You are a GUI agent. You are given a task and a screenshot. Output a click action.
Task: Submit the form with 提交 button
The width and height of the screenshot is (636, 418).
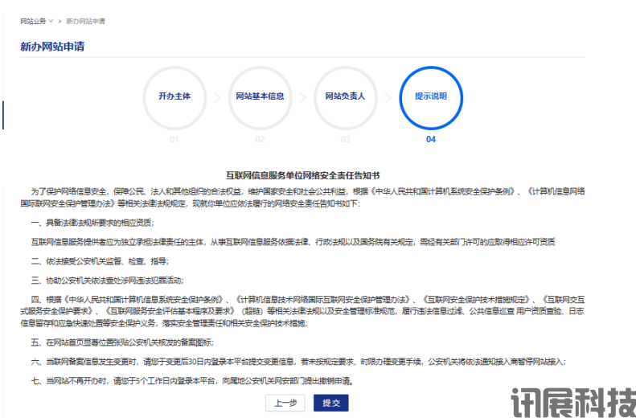331,403
